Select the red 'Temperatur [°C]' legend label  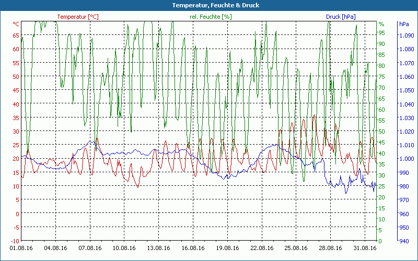(78, 17)
